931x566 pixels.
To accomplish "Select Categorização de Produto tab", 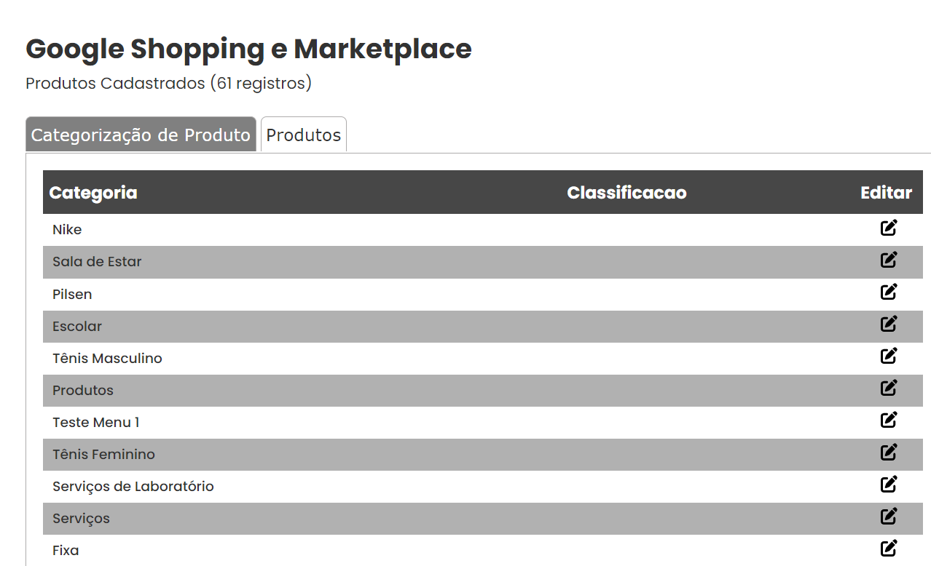I will 141,135.
